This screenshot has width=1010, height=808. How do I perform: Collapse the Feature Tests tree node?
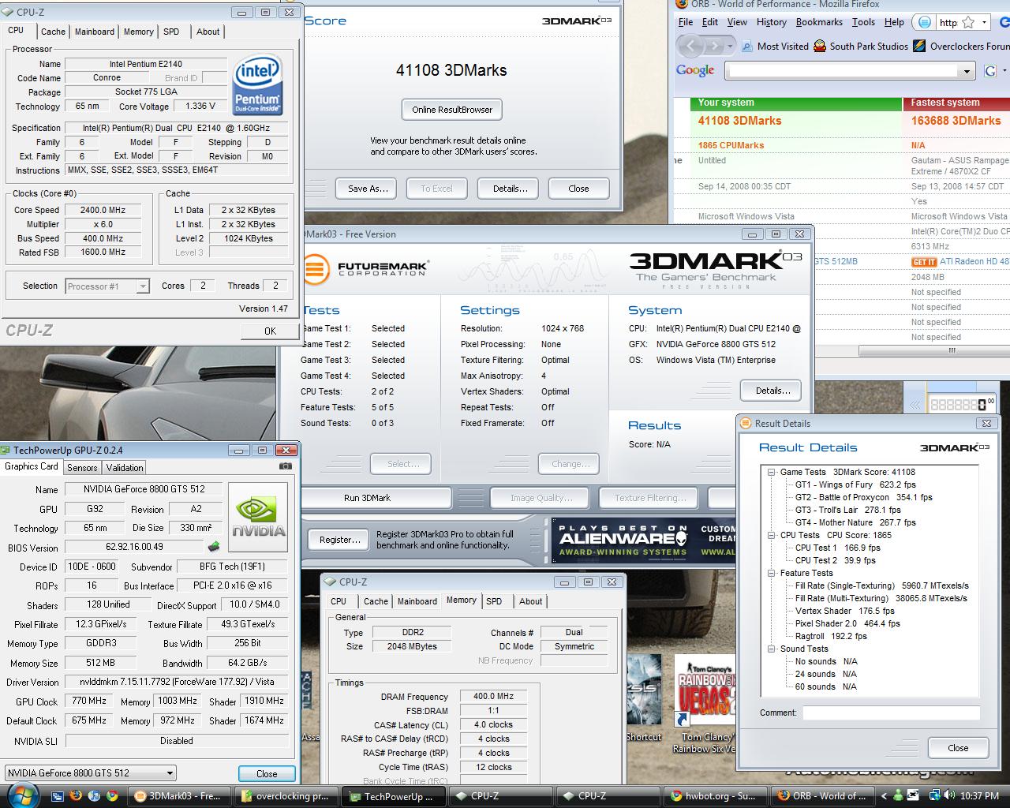[x=771, y=573]
